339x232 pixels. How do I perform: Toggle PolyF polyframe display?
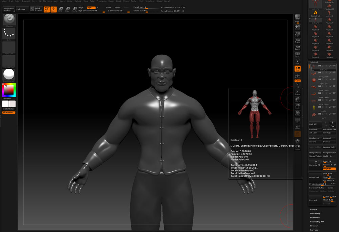pyautogui.click(x=298, y=120)
